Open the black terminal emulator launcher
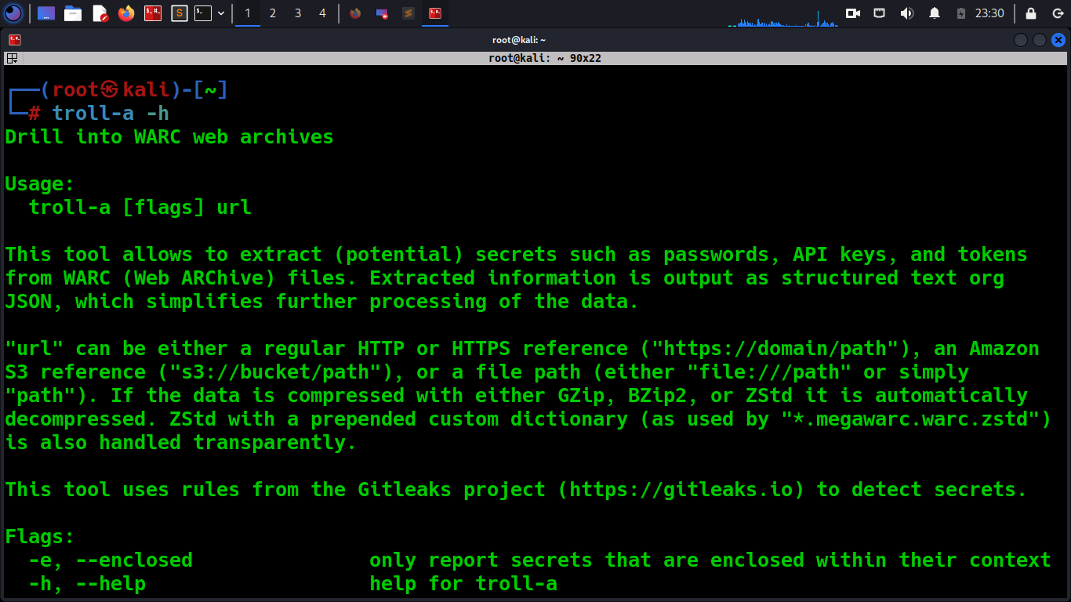 [x=203, y=13]
